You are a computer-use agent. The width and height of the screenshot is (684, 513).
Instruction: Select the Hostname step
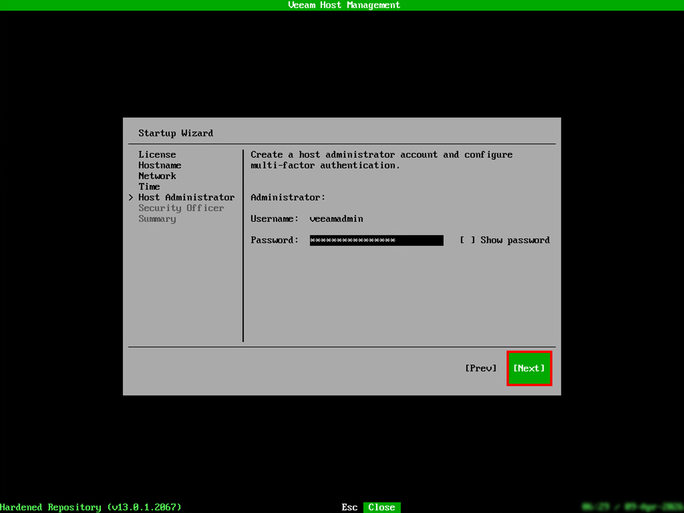[x=160, y=165]
